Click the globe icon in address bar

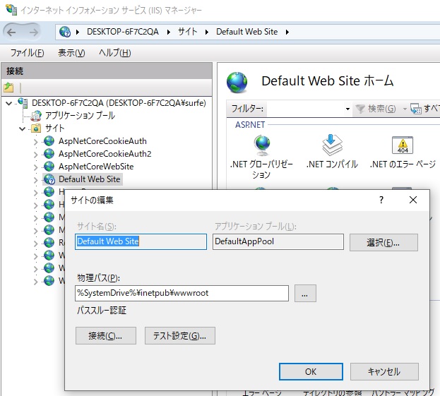(65, 32)
